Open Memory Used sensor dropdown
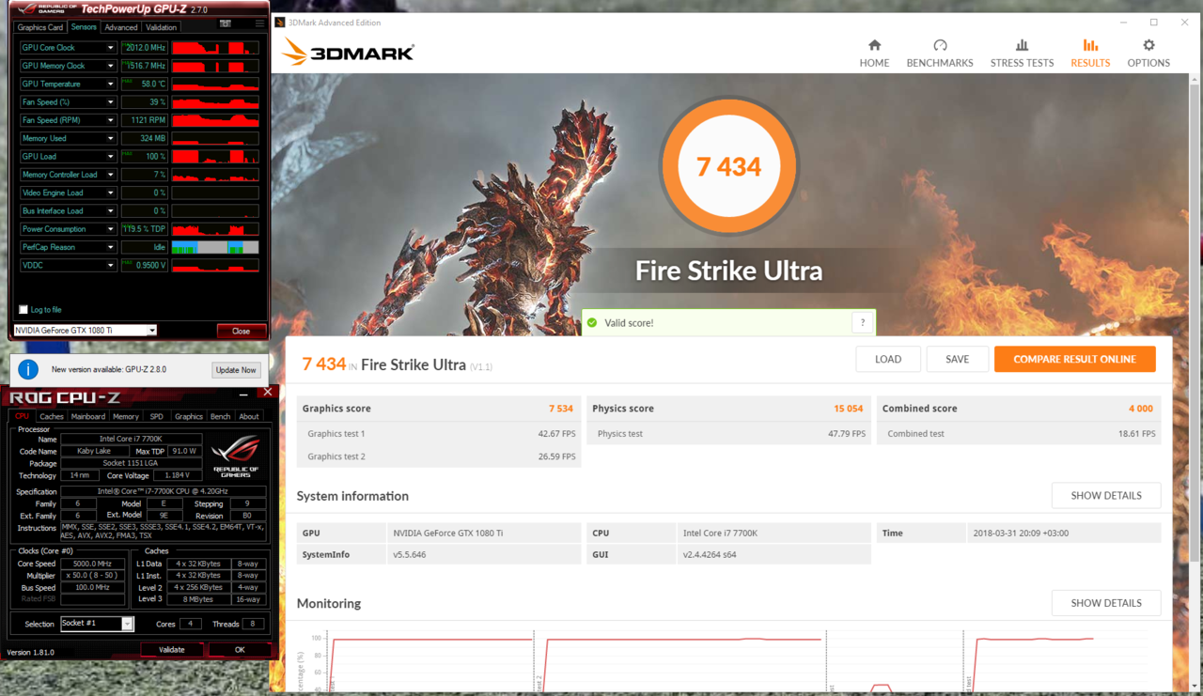The height and width of the screenshot is (696, 1203). pyautogui.click(x=110, y=138)
